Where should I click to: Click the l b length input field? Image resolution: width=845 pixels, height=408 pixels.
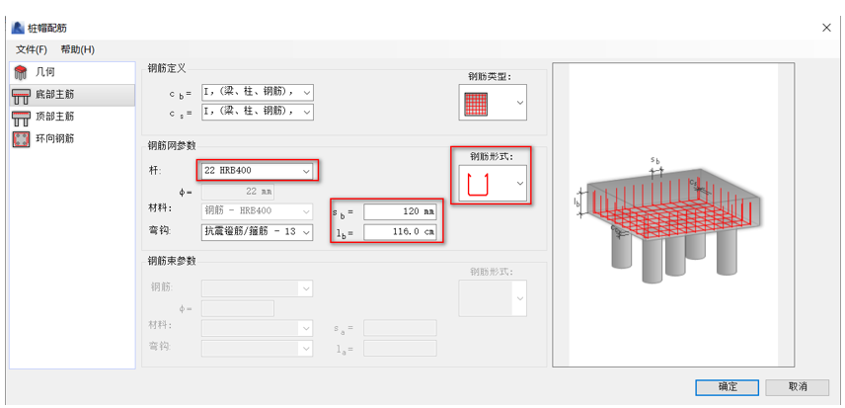point(402,232)
